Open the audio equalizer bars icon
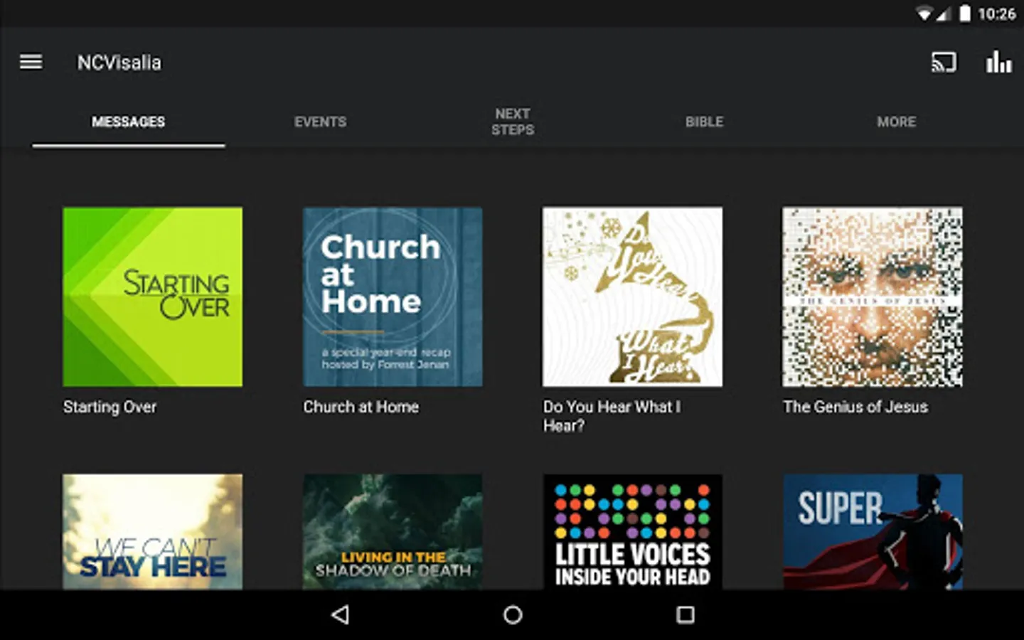The width and height of the screenshot is (1024, 640). tap(998, 62)
